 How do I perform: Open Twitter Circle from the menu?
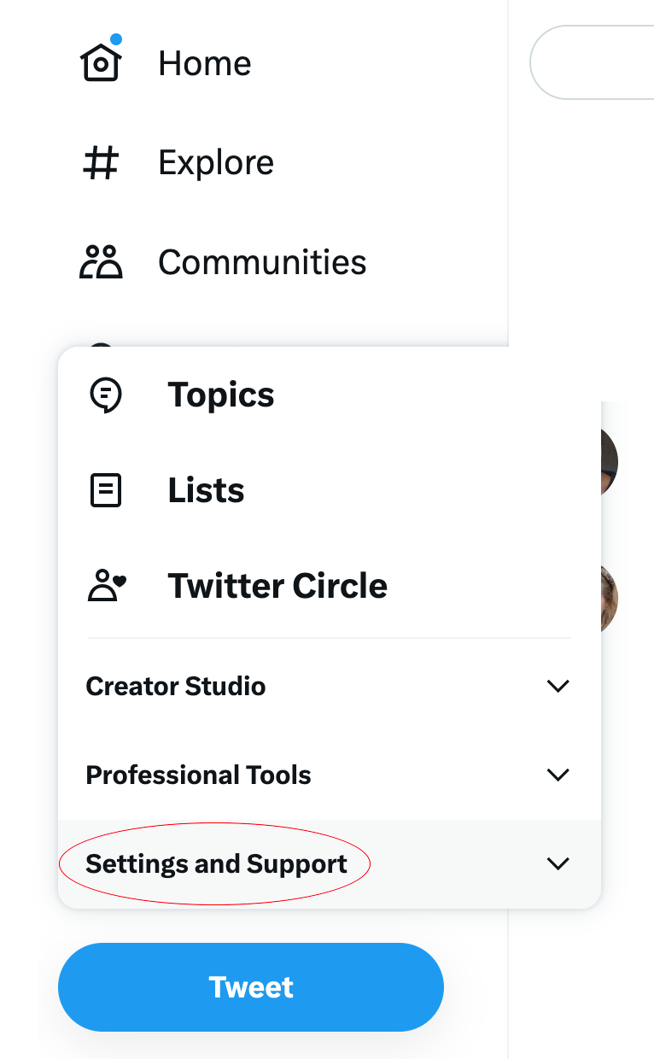click(x=277, y=586)
